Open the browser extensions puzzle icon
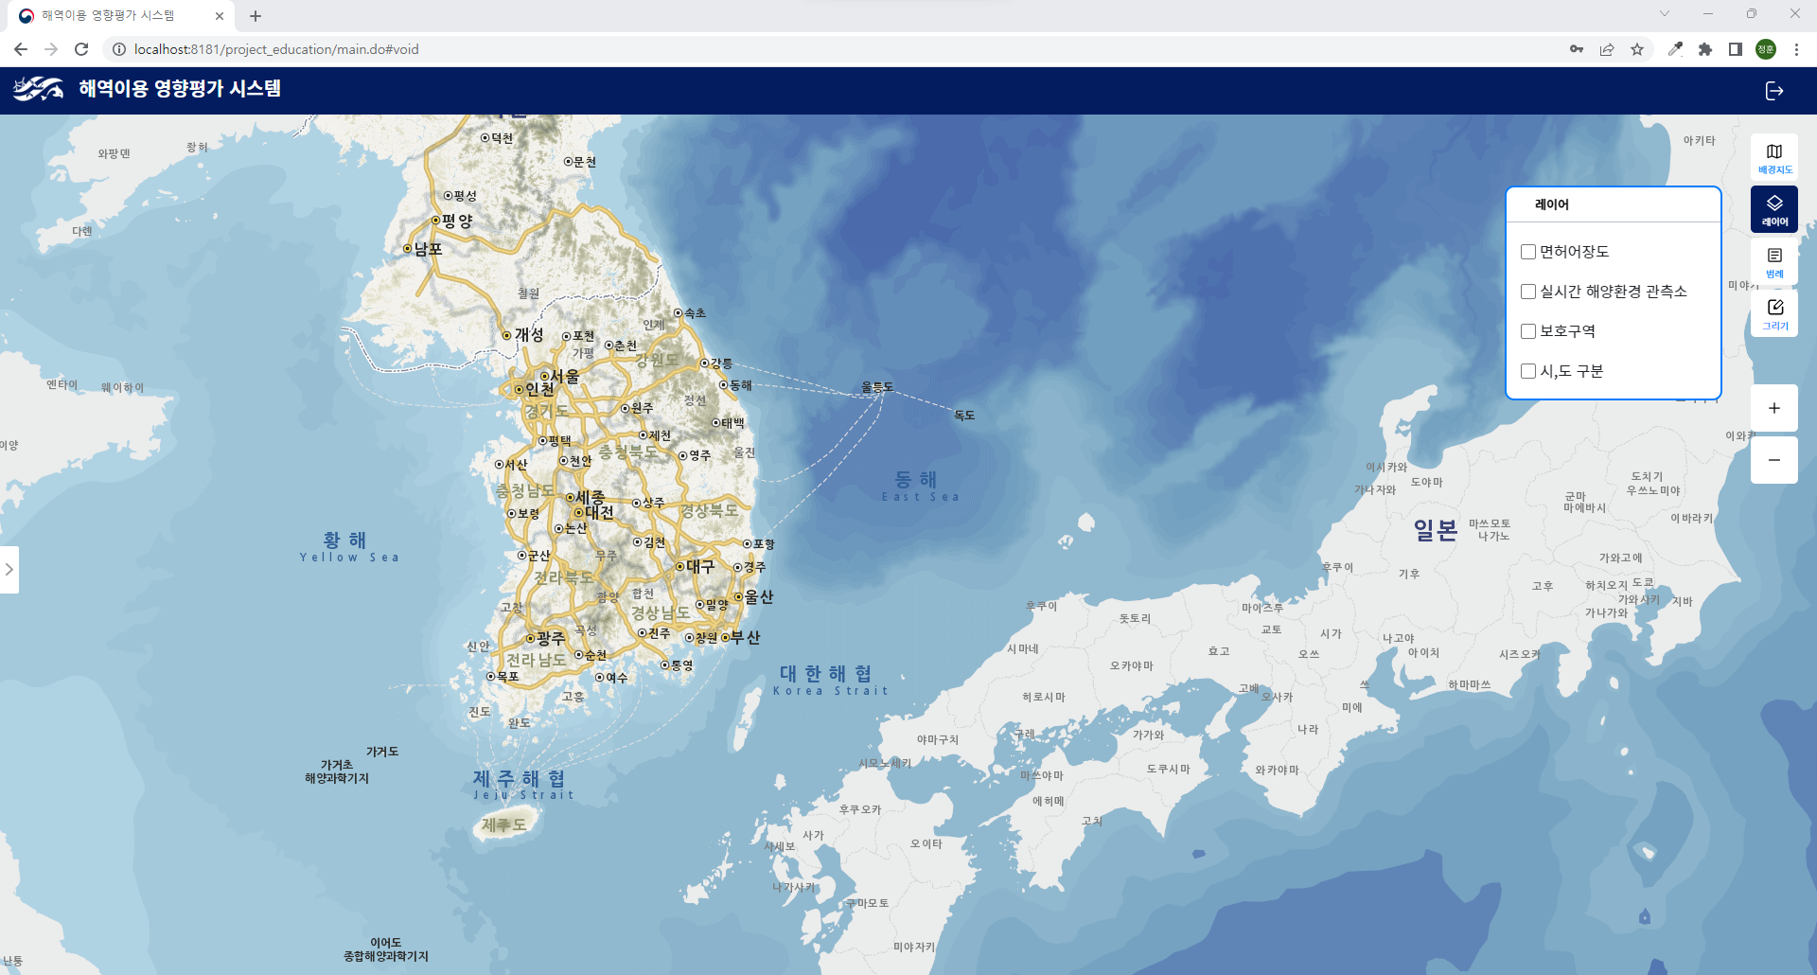The height and width of the screenshot is (975, 1817). pos(1705,49)
